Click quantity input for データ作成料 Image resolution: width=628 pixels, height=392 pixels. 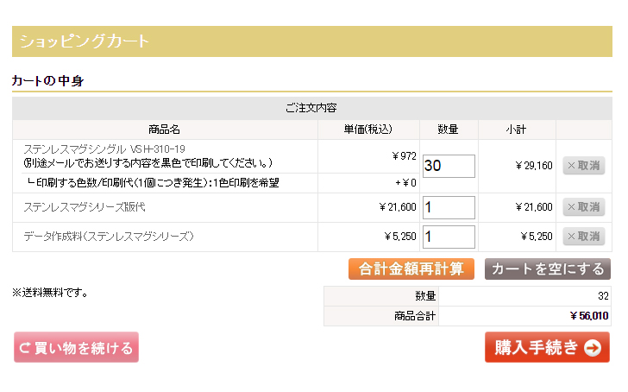pos(449,237)
